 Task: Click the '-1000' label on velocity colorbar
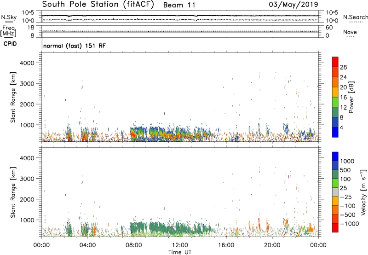pyautogui.click(x=350, y=224)
